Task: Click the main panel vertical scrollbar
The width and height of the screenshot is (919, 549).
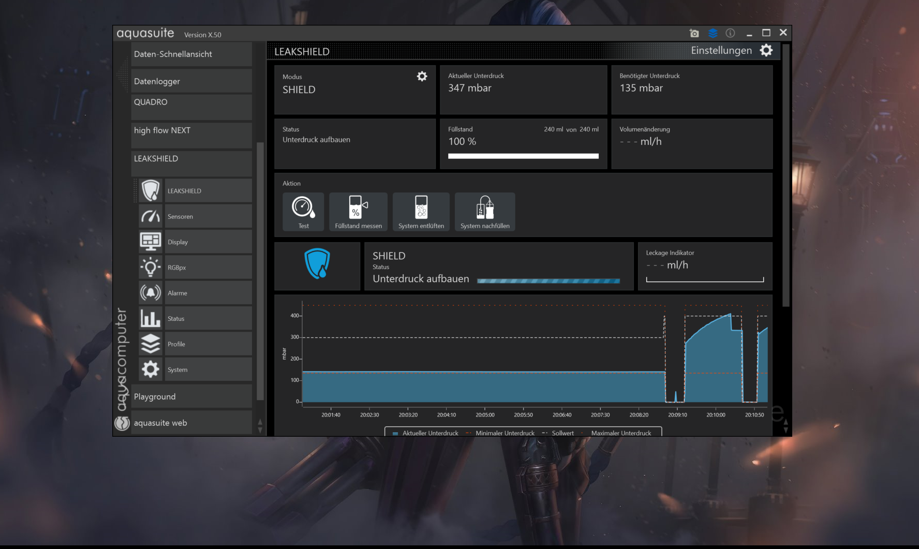Action: coord(786,175)
